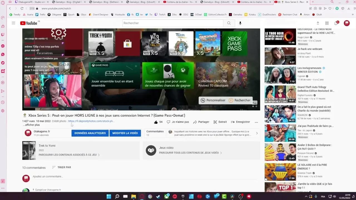The width and height of the screenshot is (356, 200).
Task: Save the video with Enregistrer
Action: (x=233, y=122)
